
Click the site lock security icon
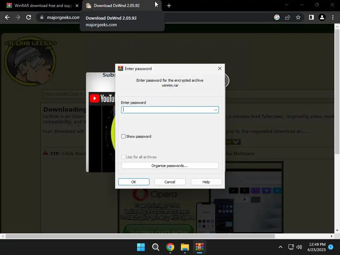coord(42,17)
